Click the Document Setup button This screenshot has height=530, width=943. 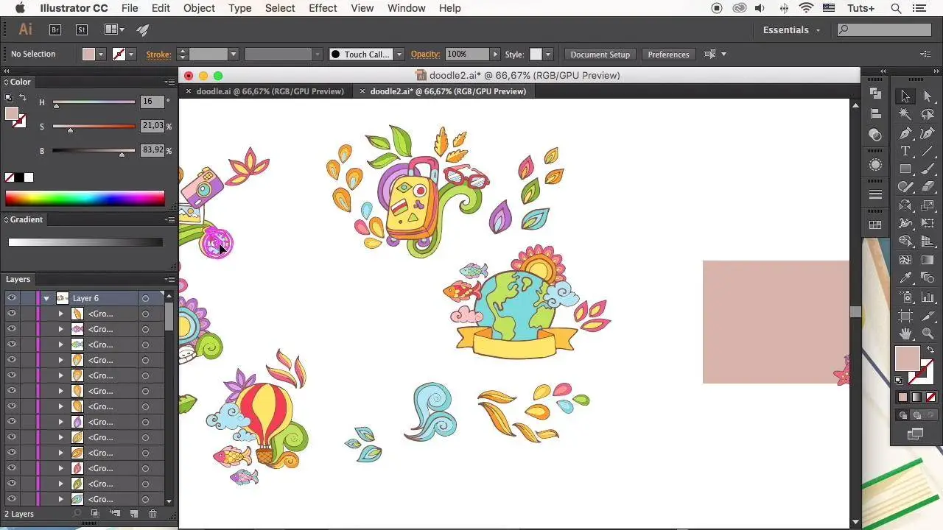pos(600,54)
